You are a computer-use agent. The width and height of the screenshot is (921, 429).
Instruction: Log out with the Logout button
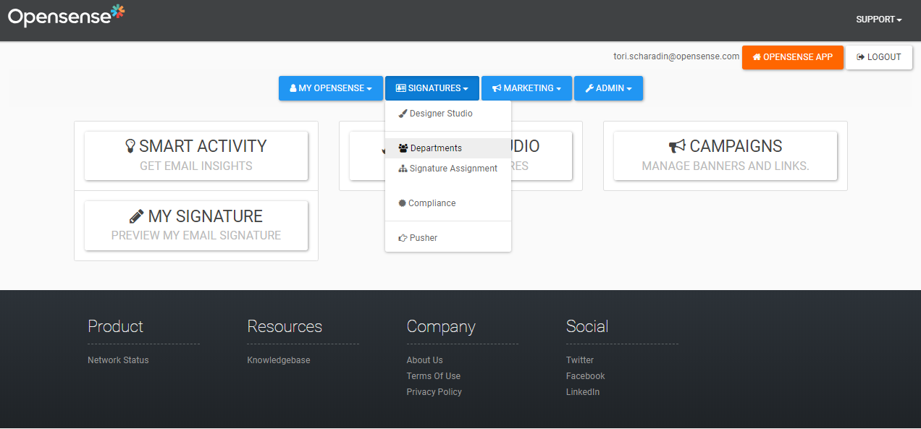tap(879, 57)
